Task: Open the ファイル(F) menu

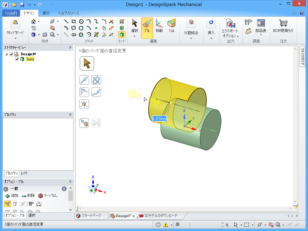Action: [11, 13]
